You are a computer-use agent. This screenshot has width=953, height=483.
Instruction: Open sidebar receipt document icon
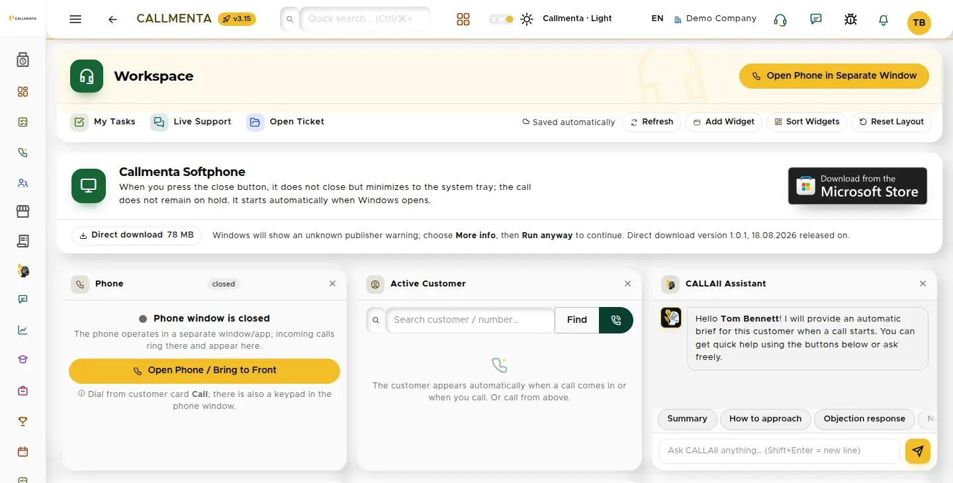pyautogui.click(x=23, y=241)
